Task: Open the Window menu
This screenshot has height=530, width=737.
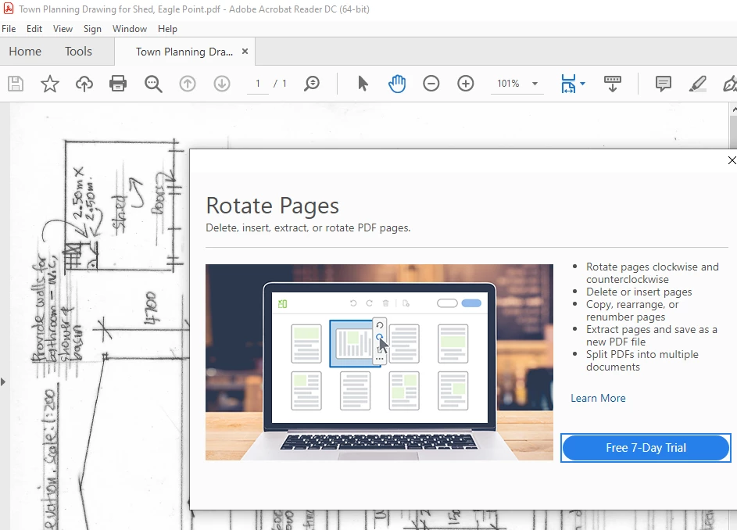Action: point(130,29)
